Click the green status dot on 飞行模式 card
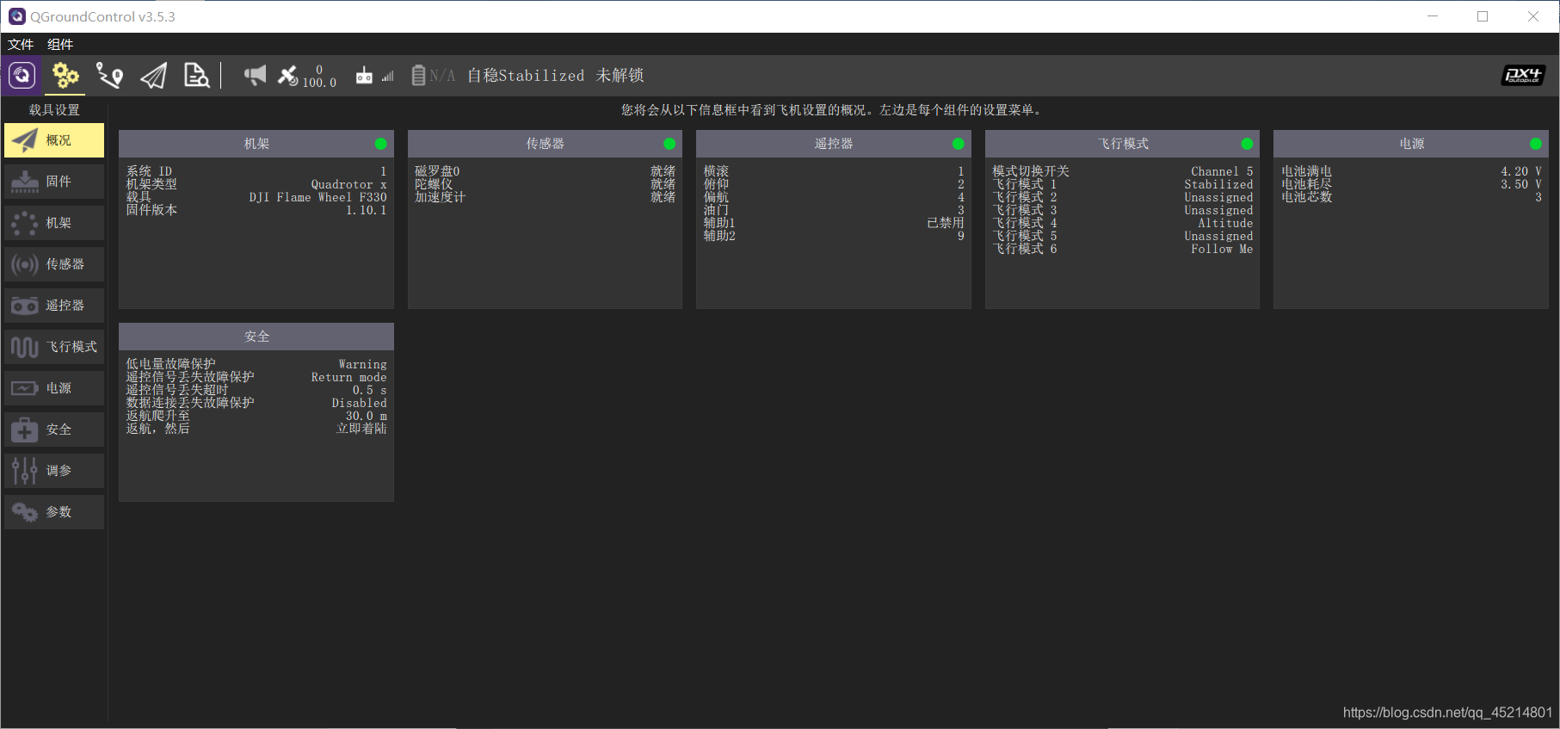 click(x=1247, y=144)
